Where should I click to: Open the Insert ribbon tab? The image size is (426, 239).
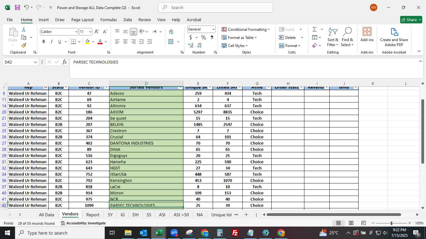click(44, 20)
